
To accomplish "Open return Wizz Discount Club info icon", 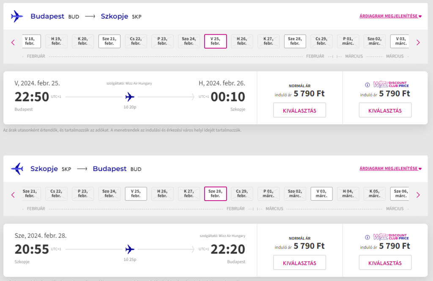I will pos(367,237).
